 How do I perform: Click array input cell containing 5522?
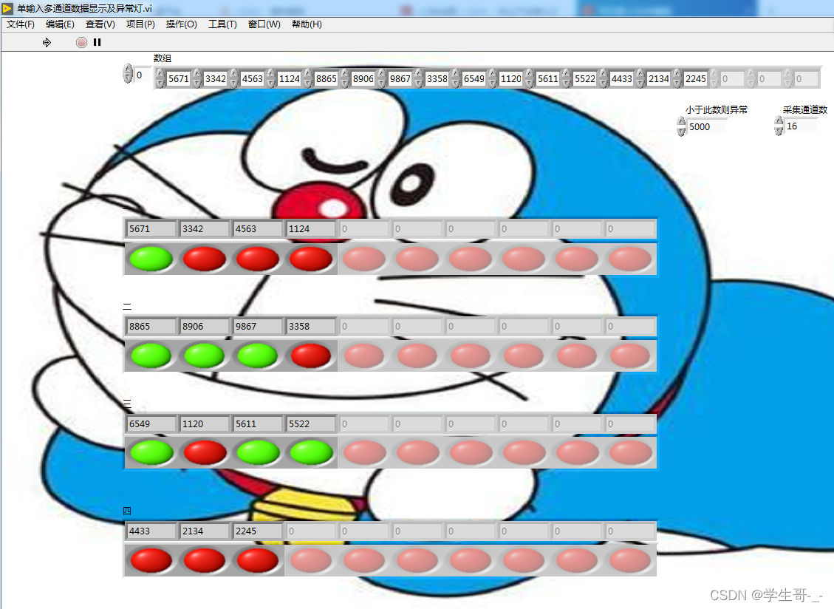pyautogui.click(x=584, y=79)
